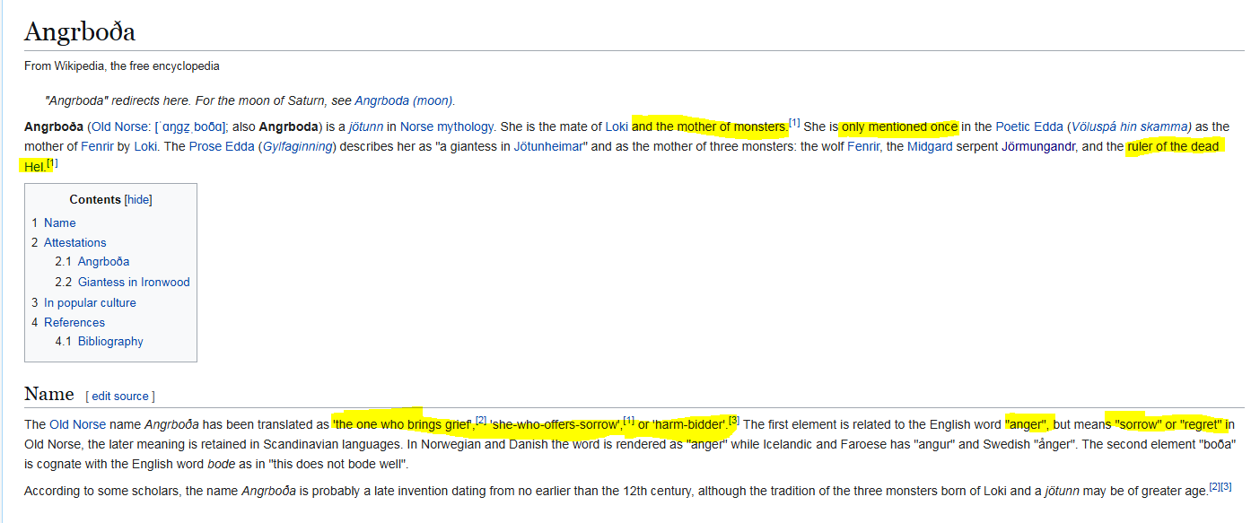Follow the jötunn link in the intro sentence
1251x523 pixels.
tap(366, 126)
